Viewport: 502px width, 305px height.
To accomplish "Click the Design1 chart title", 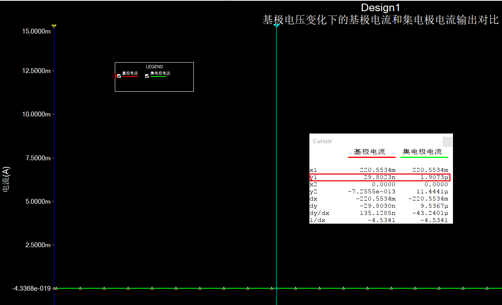I will tap(380, 8).
